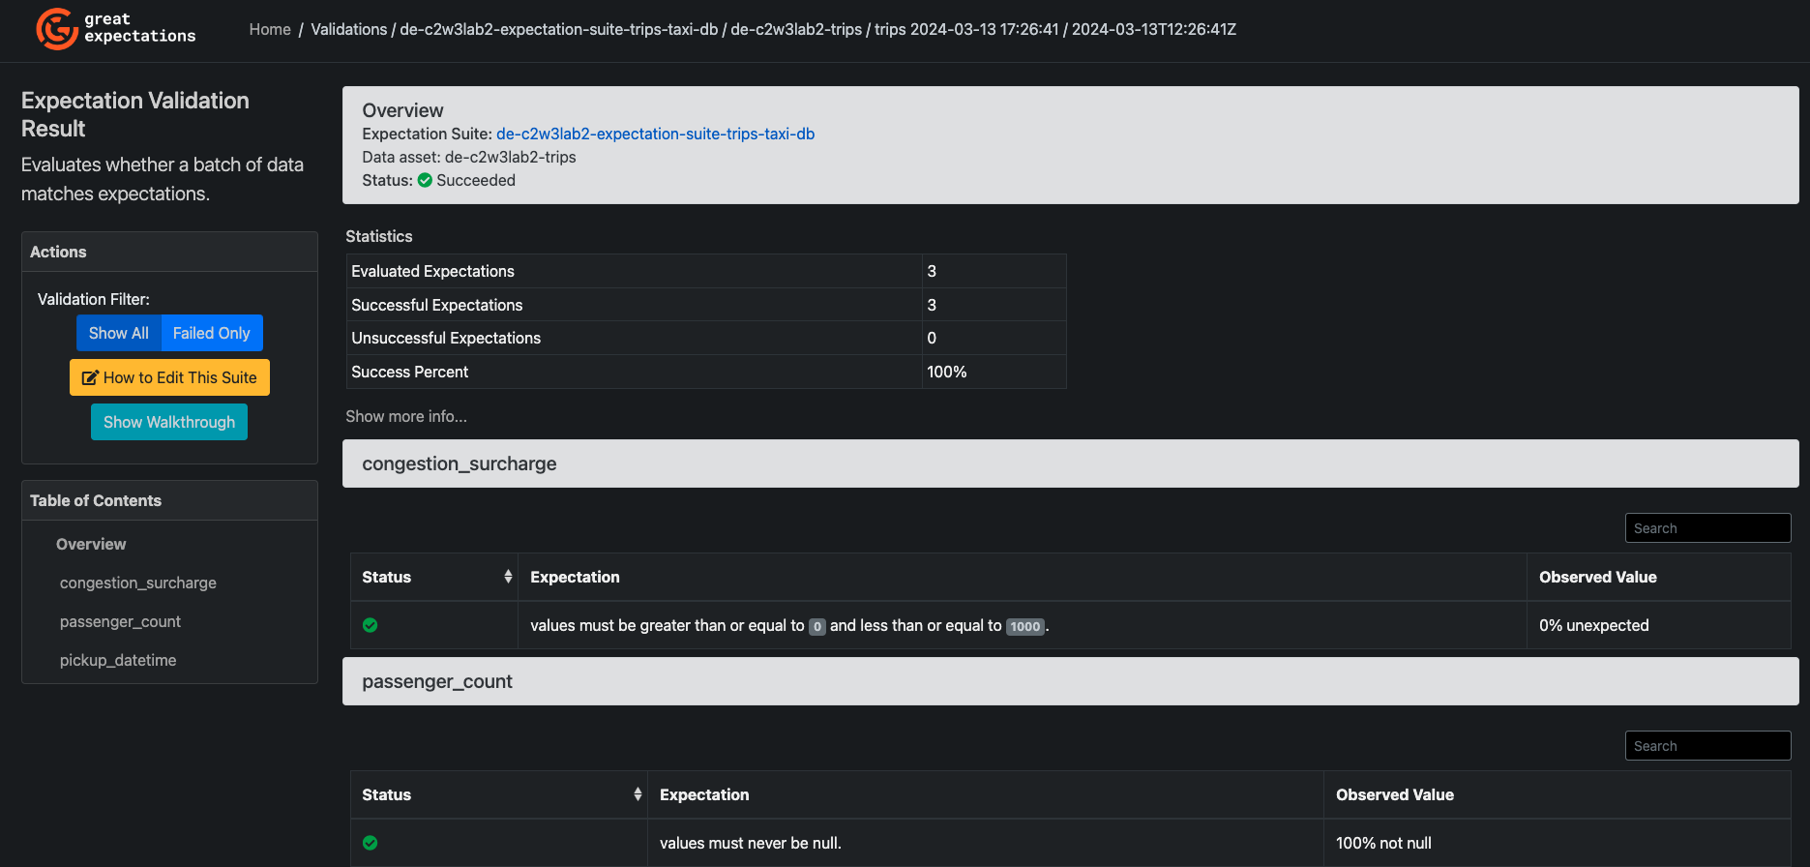Sort passenger_count table by Status arrows
This screenshot has height=867, width=1810.
click(638, 794)
